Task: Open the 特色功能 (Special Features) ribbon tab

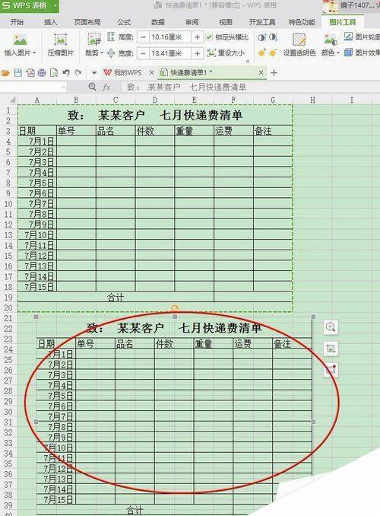Action: pyautogui.click(x=302, y=22)
